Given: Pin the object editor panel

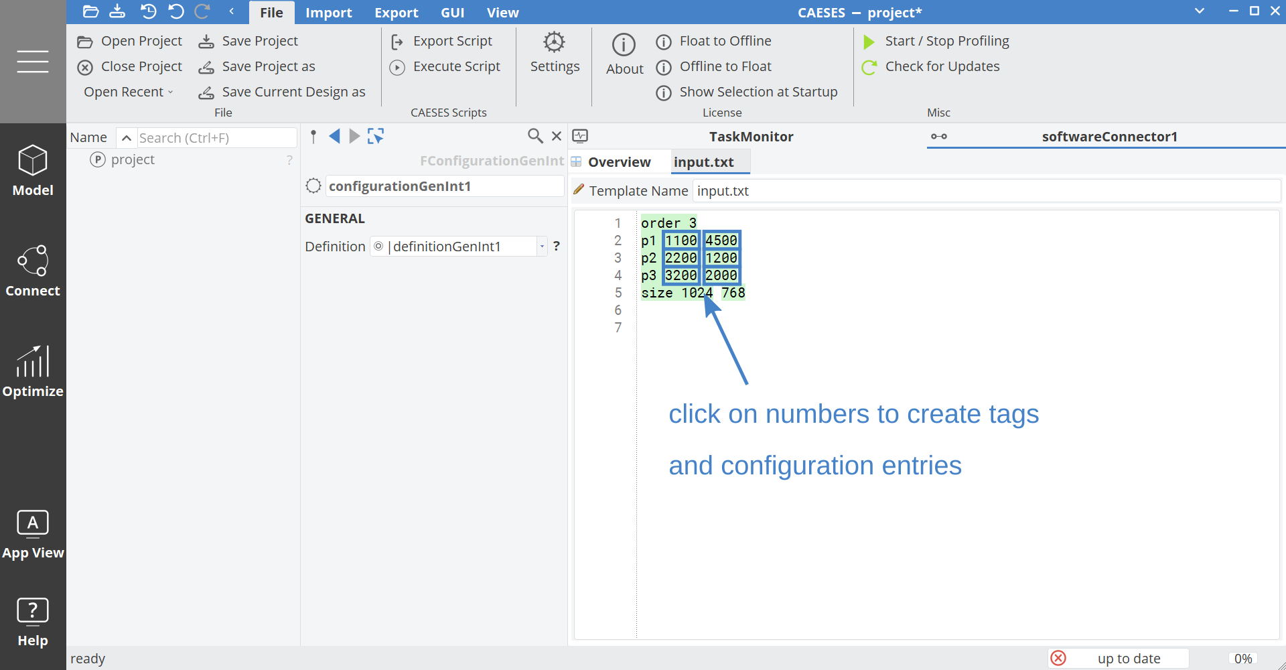Looking at the screenshot, I should [x=313, y=137].
